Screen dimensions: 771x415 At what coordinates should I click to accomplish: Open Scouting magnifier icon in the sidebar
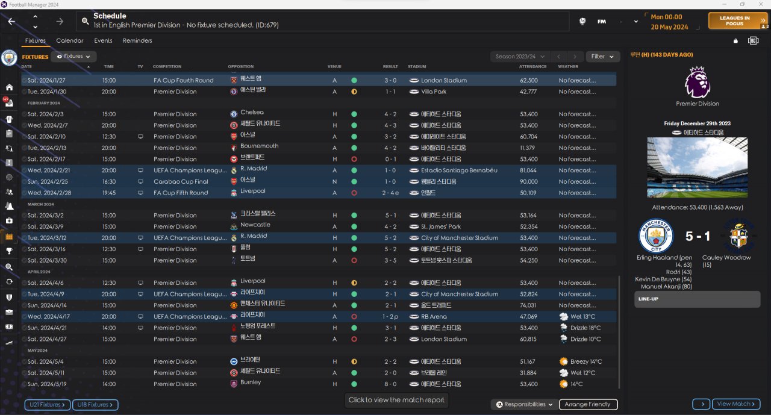pyautogui.click(x=9, y=267)
